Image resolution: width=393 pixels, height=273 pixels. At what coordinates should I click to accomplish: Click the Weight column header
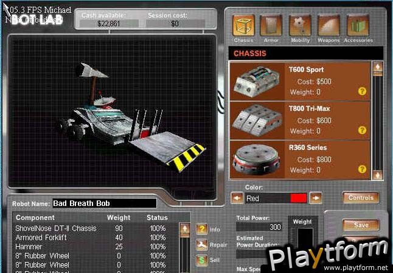point(119,218)
